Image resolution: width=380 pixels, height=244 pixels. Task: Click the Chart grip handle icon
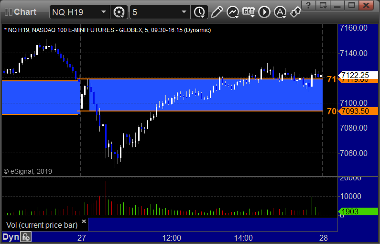click(x=8, y=12)
